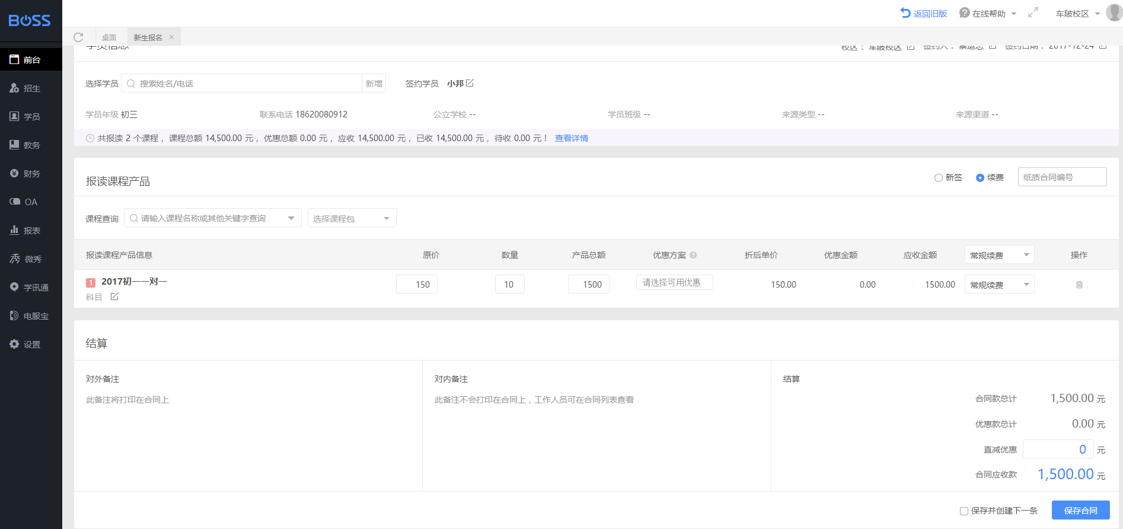Viewport: 1123px width, 529px height.
Task: Click the return-to-old-version arrow icon
Action: click(905, 13)
